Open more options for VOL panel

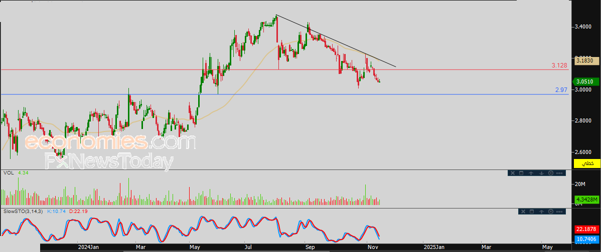(559, 173)
